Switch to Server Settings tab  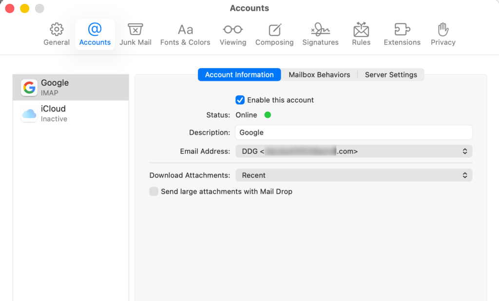click(391, 75)
